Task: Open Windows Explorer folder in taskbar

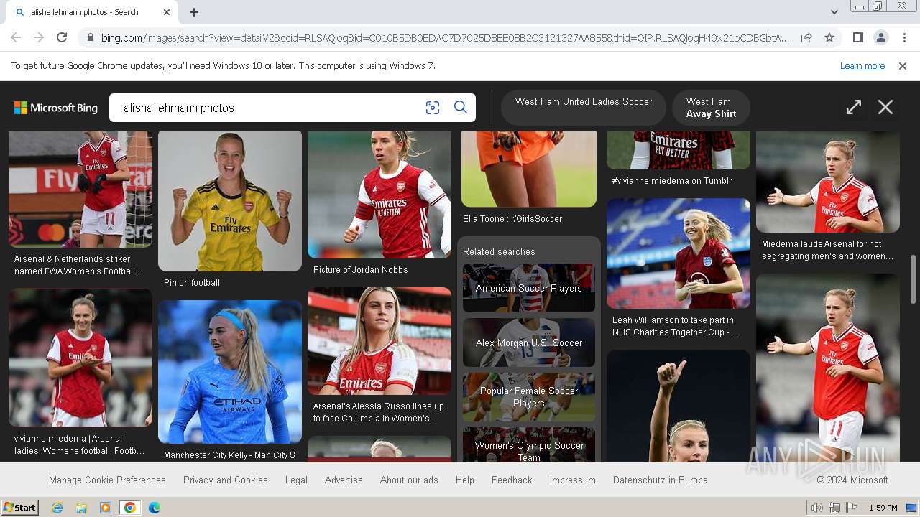Action: [81, 508]
